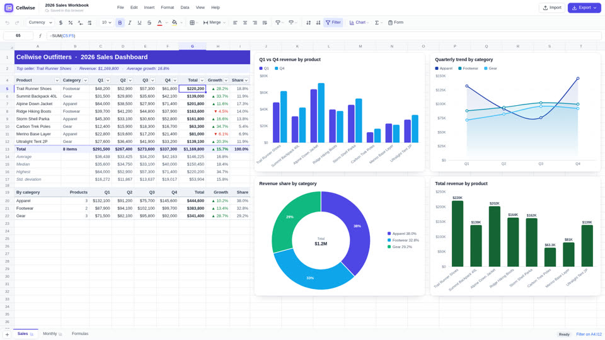Toggle the Filter button
Screen dimensions: 605x340
coord(333,23)
